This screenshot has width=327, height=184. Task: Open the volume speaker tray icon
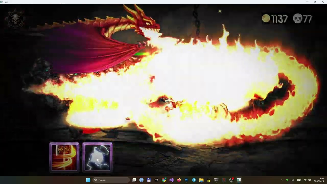pos(310,180)
